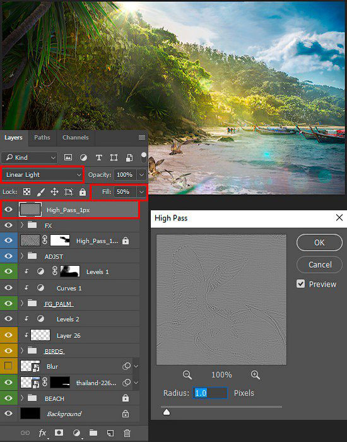Expand the BEACH group
This screenshot has height=442, width=347.
coord(22,398)
